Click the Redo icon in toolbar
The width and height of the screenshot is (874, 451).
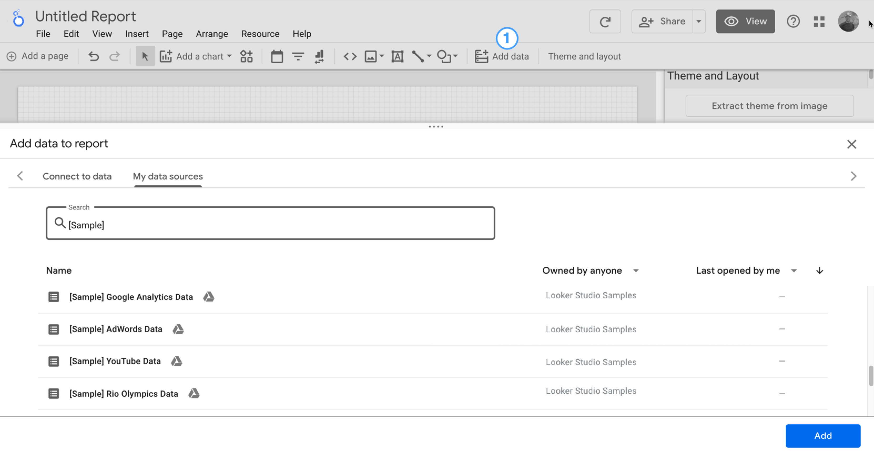click(114, 56)
